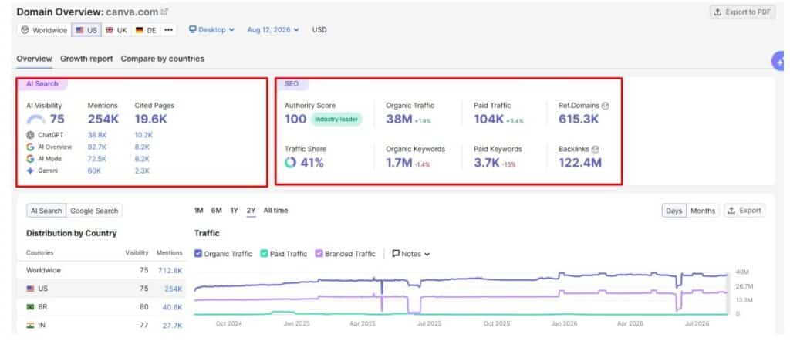Open Aug 12, 2026 date dropdown

[x=273, y=30]
